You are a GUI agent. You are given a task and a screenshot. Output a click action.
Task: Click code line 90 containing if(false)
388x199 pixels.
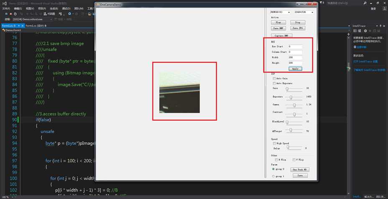point(43,120)
